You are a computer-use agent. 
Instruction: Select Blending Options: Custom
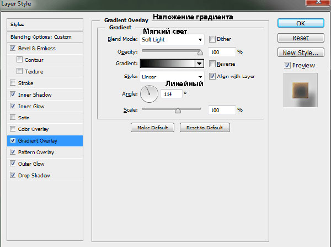tap(45, 37)
